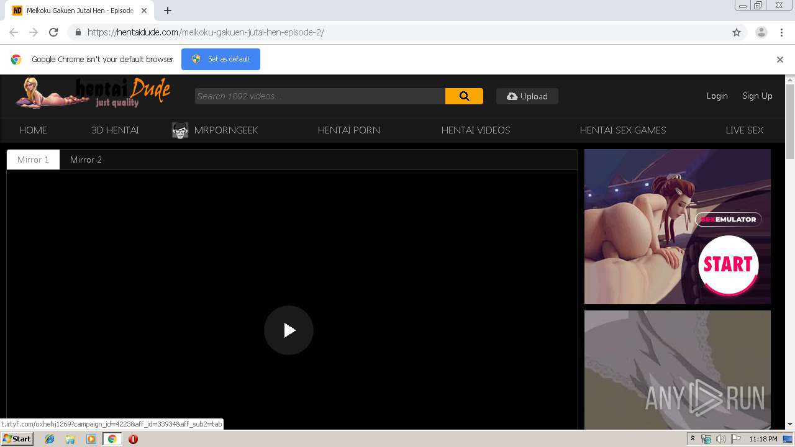Open a new browser tab
The height and width of the screenshot is (447, 795).
[168, 11]
